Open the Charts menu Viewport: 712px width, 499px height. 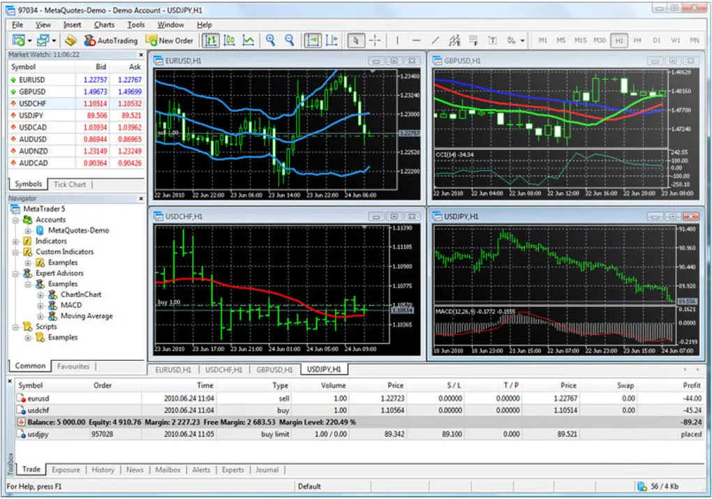(103, 24)
